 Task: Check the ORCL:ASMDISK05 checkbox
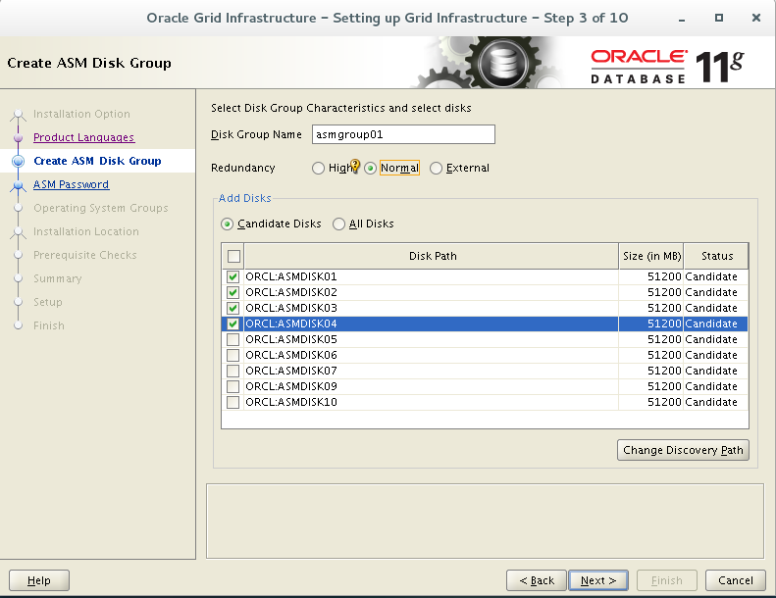coord(233,339)
